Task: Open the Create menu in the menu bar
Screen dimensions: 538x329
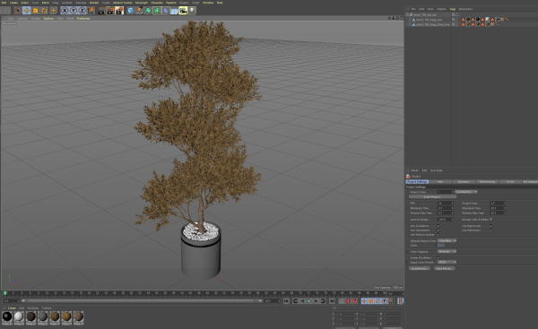Action: click(13, 3)
